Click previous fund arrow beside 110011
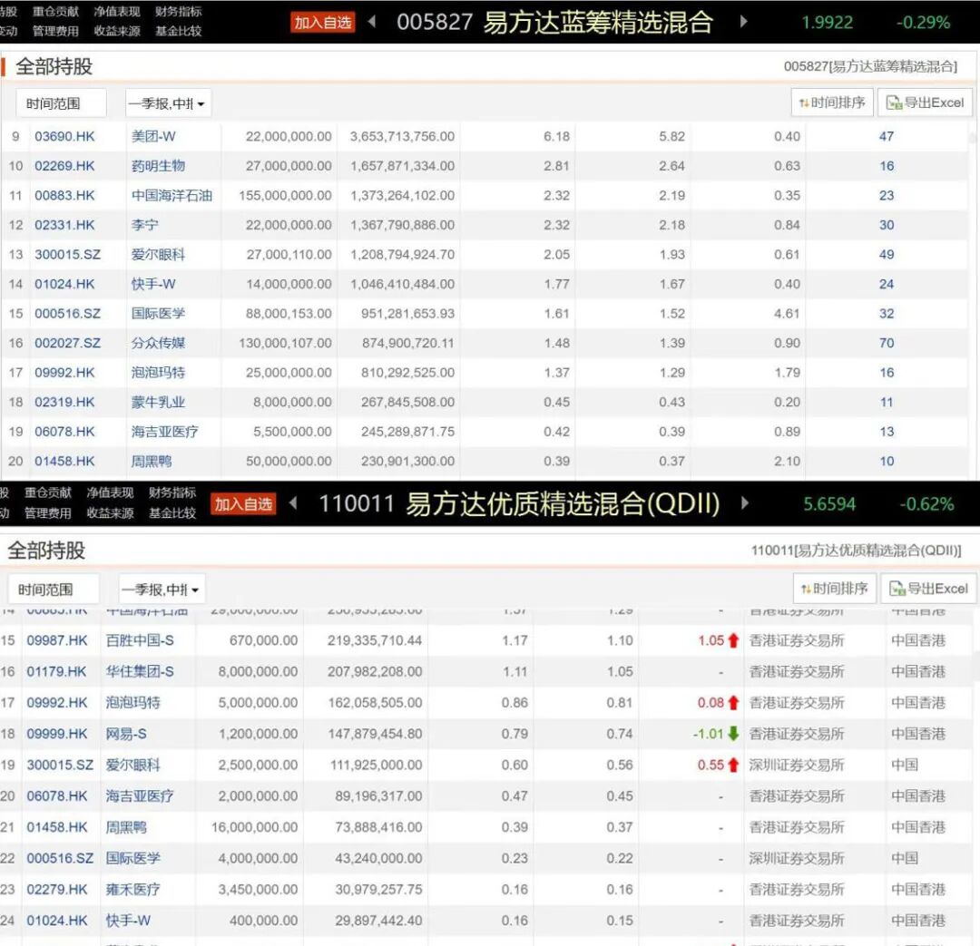Screen dimensions: 980x946 (x=293, y=503)
